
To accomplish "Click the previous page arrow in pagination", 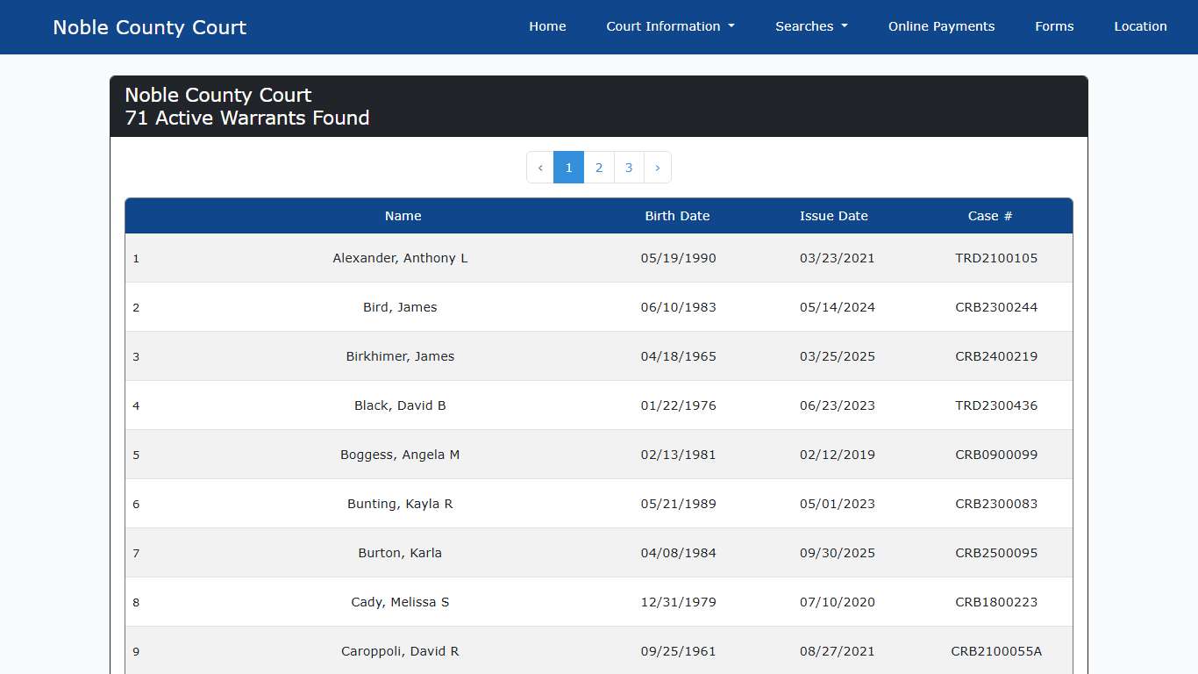I will [540, 168].
